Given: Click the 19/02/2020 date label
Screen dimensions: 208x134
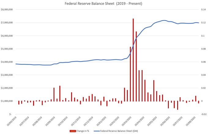Looking at the screenshot, I should coord(114,121).
